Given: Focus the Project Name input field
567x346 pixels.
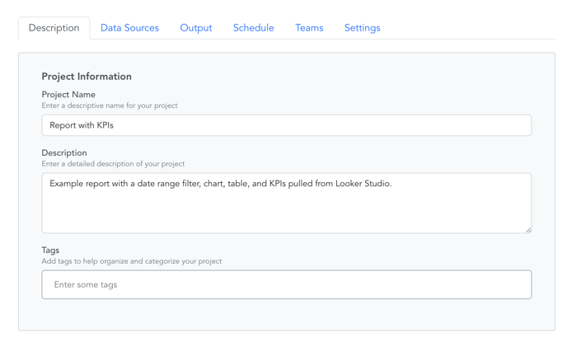Looking at the screenshot, I should (x=286, y=125).
